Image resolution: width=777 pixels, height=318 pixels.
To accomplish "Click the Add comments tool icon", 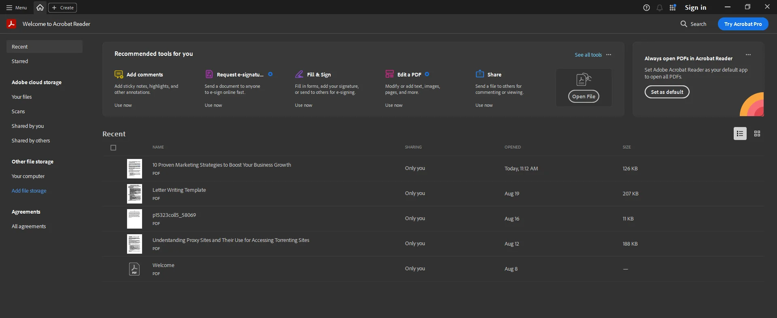I will 119,74.
